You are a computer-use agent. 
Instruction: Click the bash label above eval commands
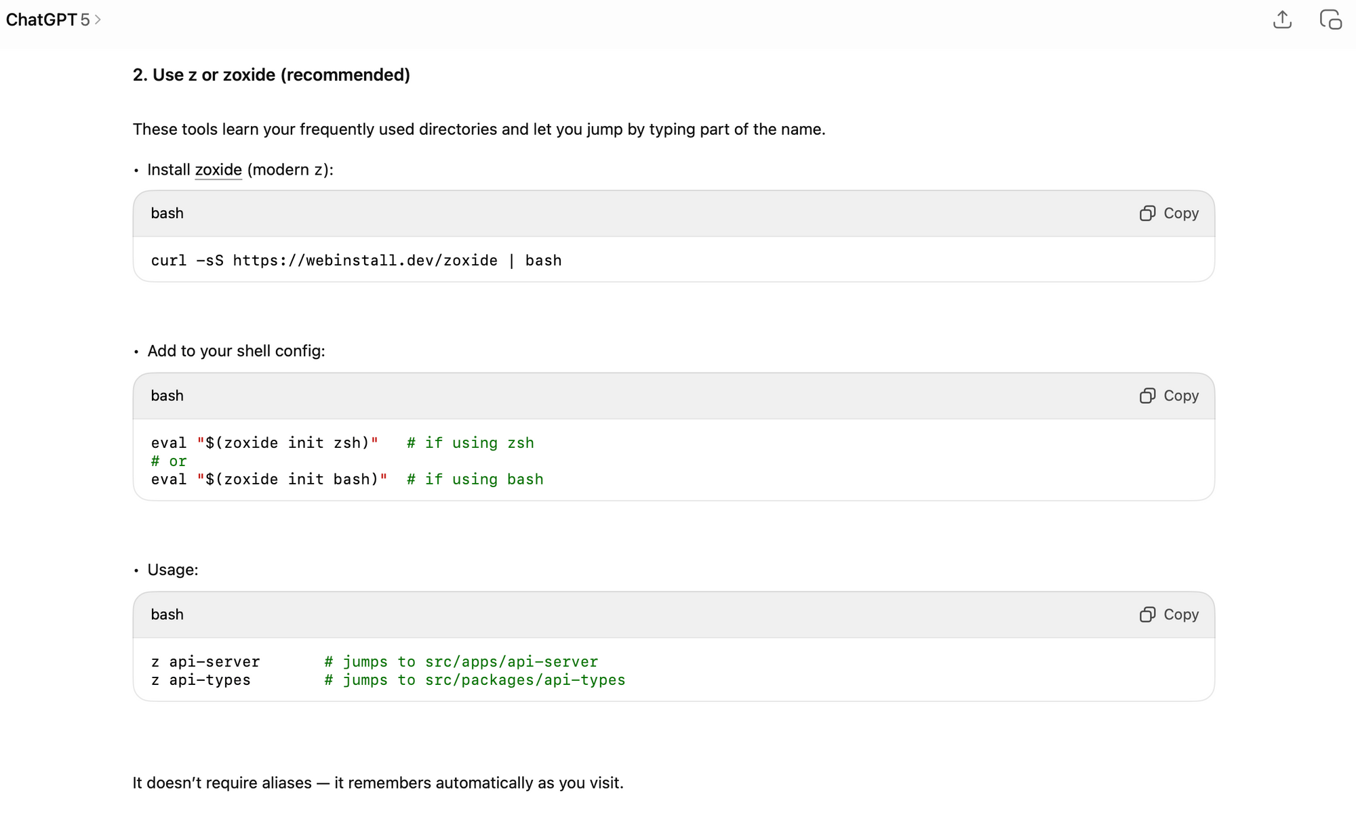167,396
